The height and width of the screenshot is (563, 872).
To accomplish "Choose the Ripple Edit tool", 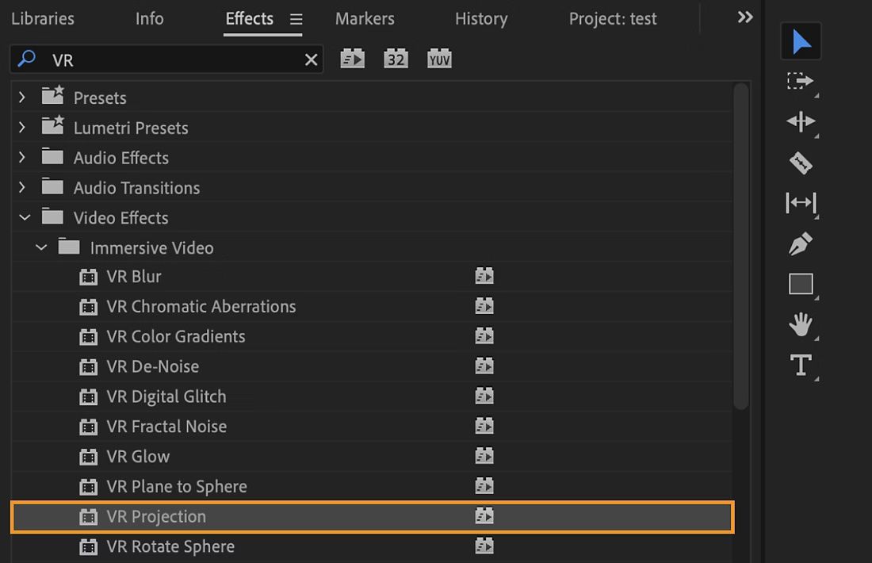I will [801, 122].
